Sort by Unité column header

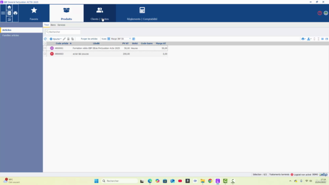(x=135, y=43)
